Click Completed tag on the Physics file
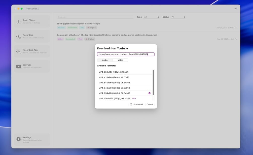Image resolution: width=253 pixels, height=155 pixels. click(72, 28)
